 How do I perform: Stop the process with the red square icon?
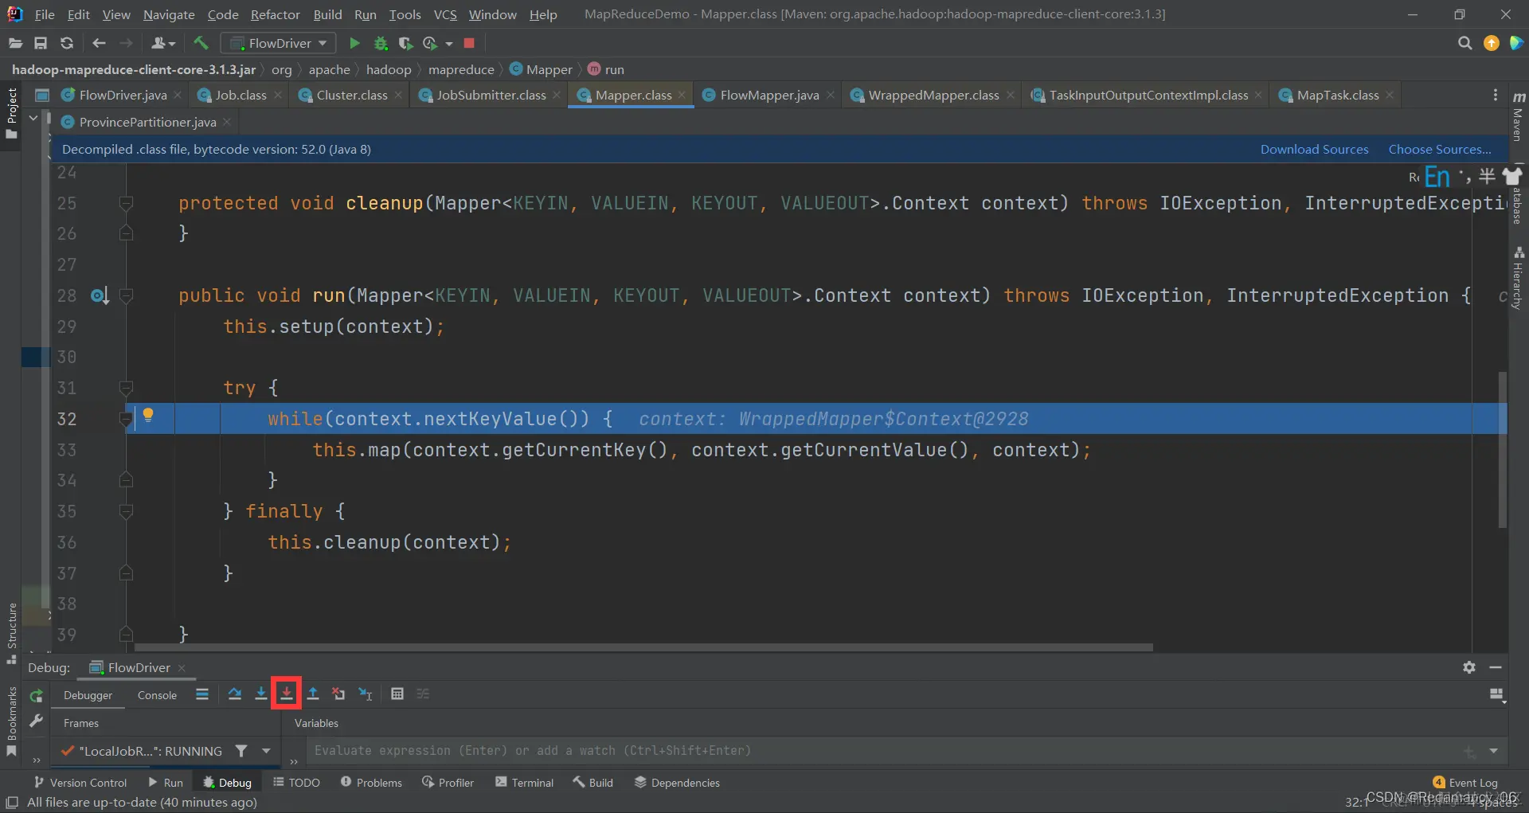tap(469, 43)
